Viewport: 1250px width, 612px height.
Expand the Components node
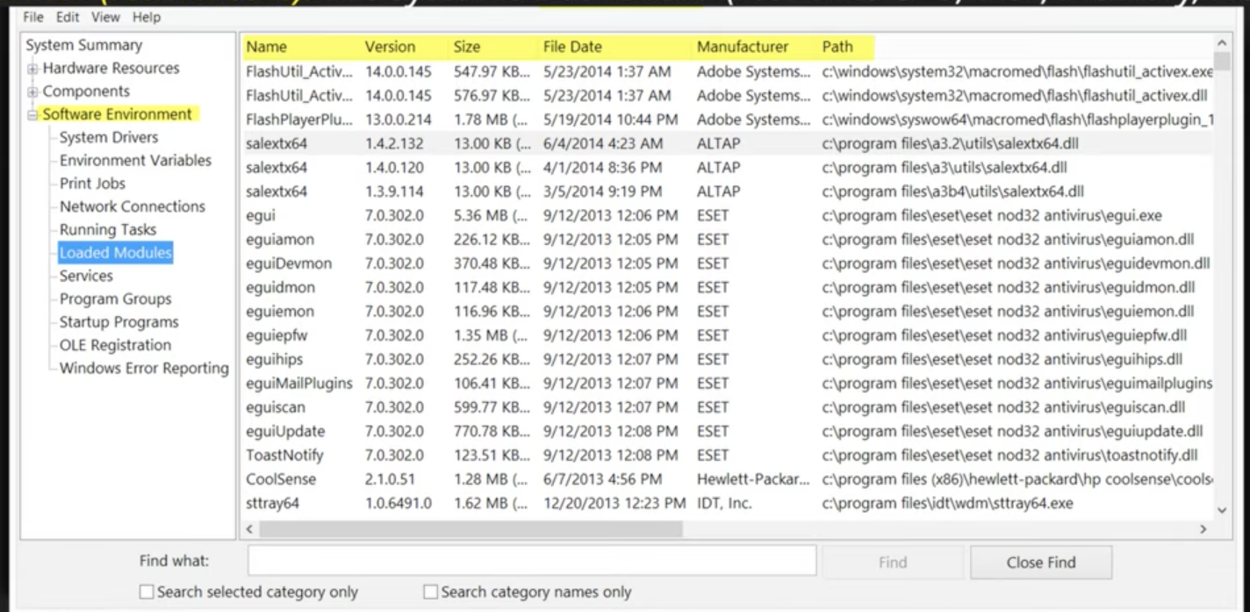click(x=32, y=91)
